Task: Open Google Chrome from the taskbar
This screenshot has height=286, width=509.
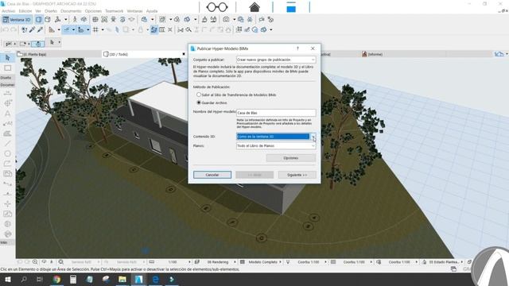Action: click(56, 279)
